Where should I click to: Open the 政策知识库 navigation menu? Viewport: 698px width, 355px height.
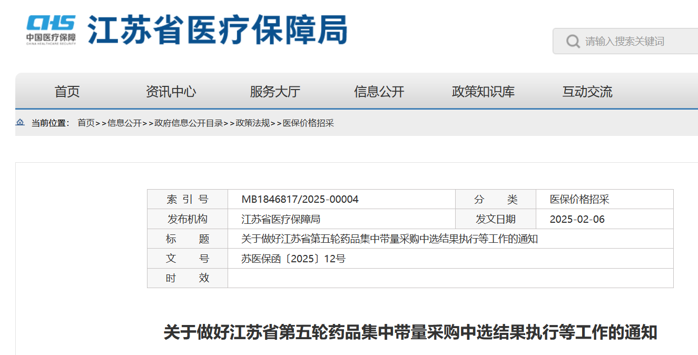(483, 92)
